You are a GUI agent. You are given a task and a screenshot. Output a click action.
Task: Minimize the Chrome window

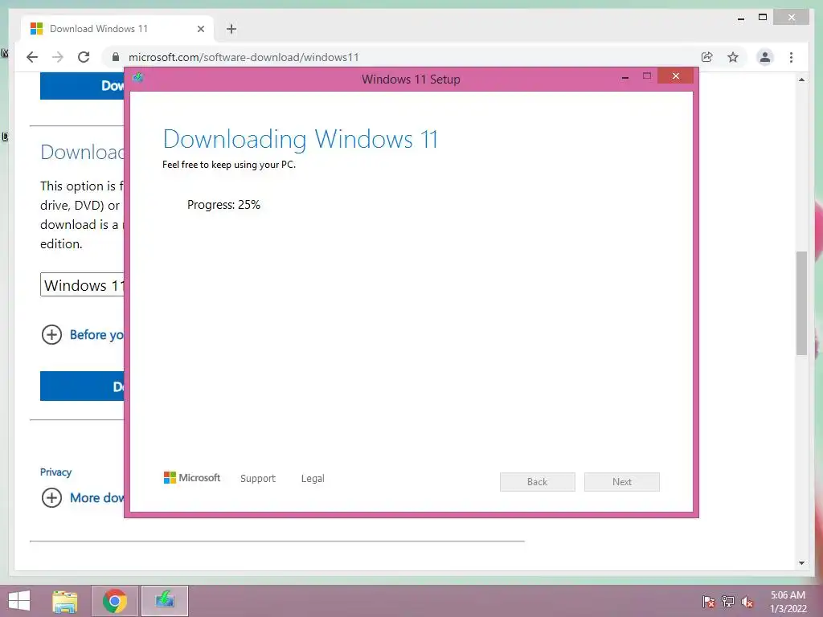pyautogui.click(x=740, y=18)
